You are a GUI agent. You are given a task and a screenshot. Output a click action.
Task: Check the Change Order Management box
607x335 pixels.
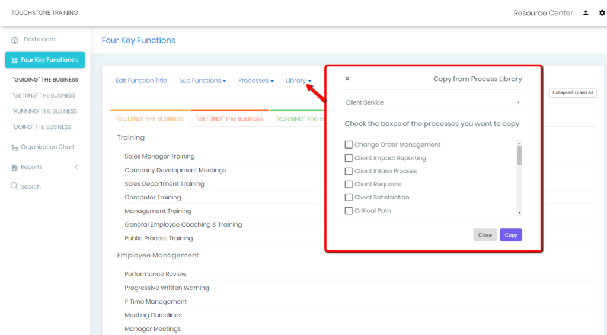click(x=349, y=145)
